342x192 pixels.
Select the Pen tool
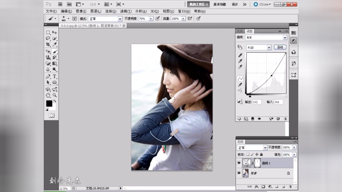click(48, 77)
